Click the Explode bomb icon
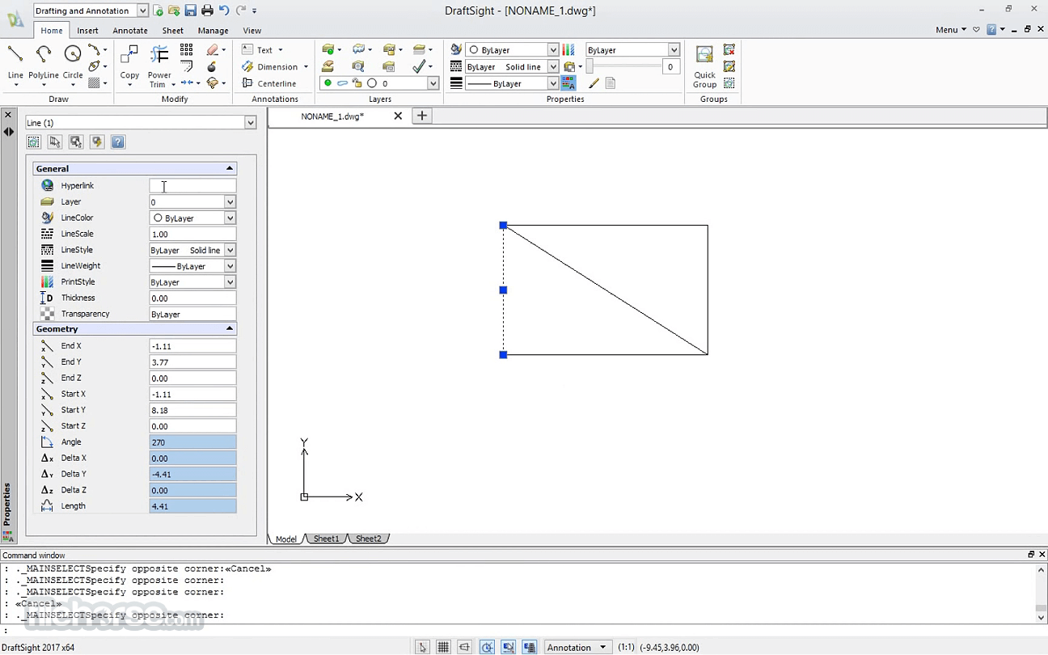 (212, 67)
